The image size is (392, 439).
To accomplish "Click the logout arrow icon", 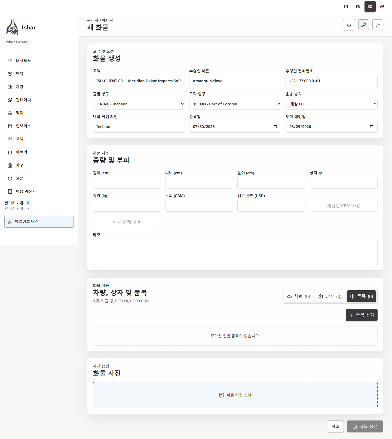I will click(378, 25).
